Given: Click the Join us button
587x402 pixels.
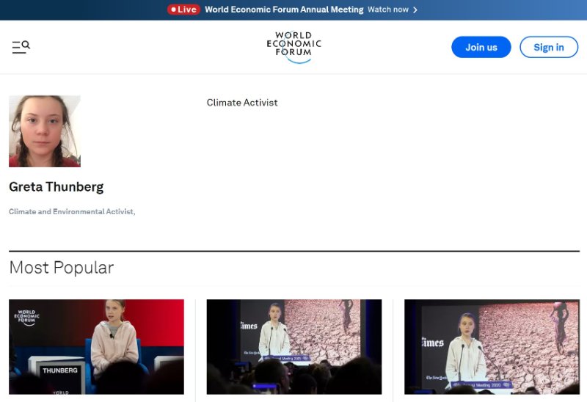Looking at the screenshot, I should click(x=481, y=47).
